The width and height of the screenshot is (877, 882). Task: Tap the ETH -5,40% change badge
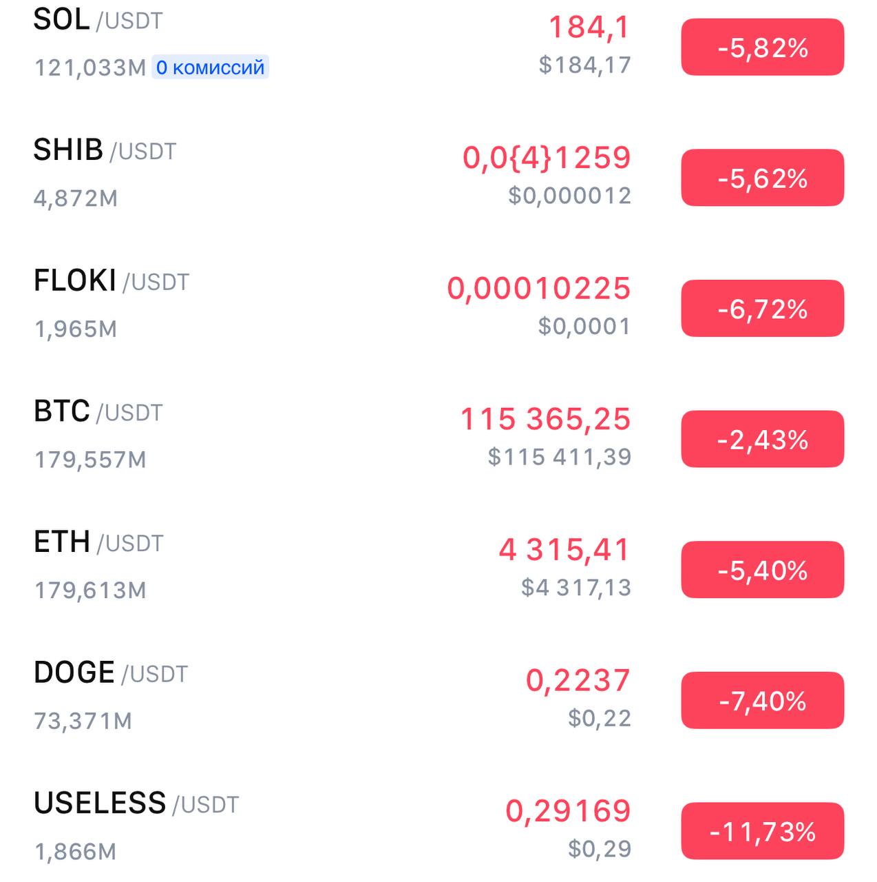click(x=762, y=570)
